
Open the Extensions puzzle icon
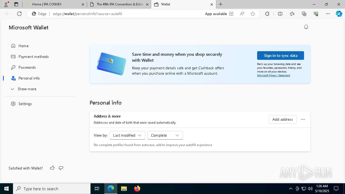coord(267,14)
